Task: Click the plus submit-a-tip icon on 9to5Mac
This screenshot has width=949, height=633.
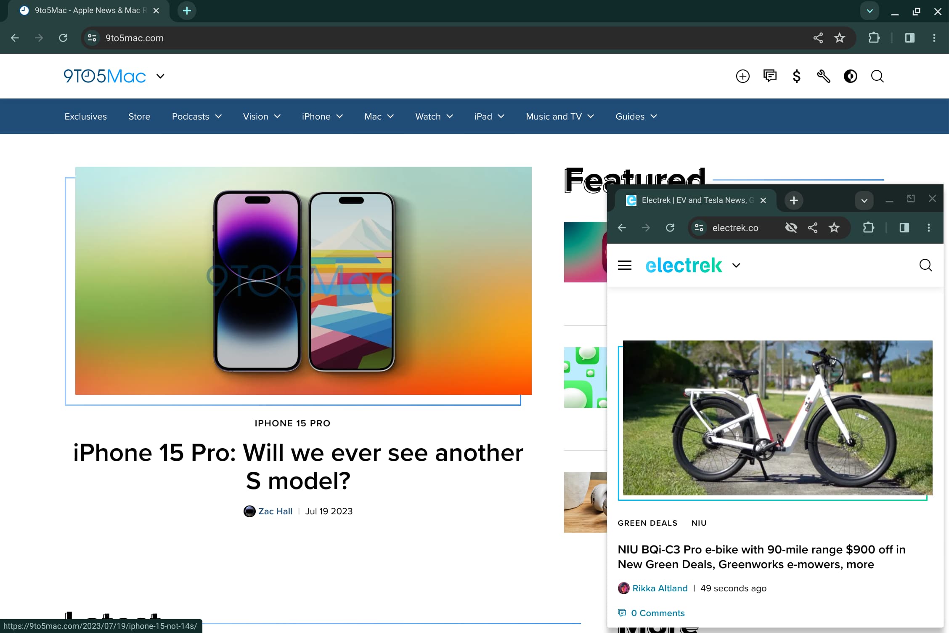Action: (x=743, y=76)
